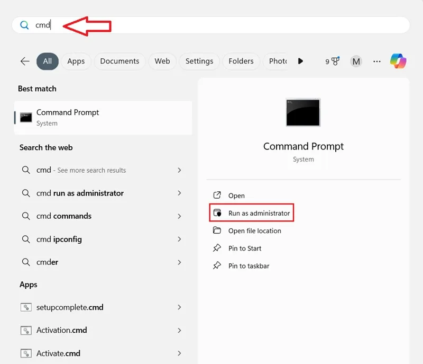Show more filter tabs with play arrow
The image size is (423, 364).
coord(300,61)
